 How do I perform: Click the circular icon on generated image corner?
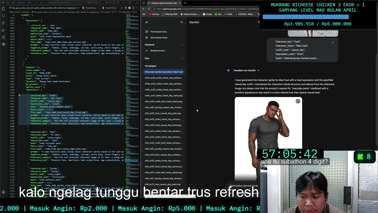point(298,101)
